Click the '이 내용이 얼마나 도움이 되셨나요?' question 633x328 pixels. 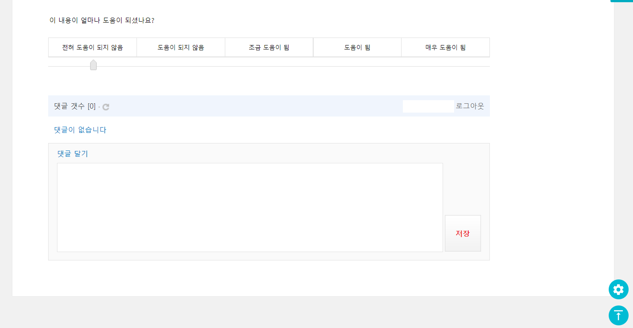tap(102, 20)
